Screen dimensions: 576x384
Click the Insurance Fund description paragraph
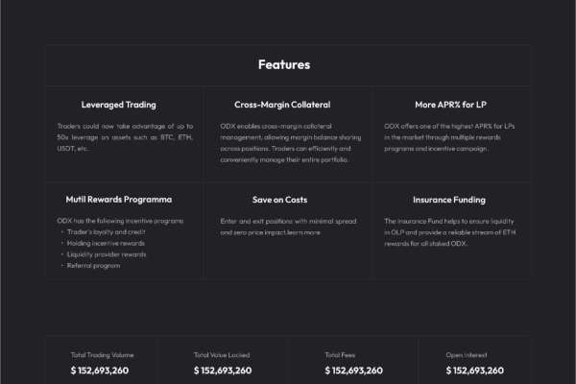point(450,232)
